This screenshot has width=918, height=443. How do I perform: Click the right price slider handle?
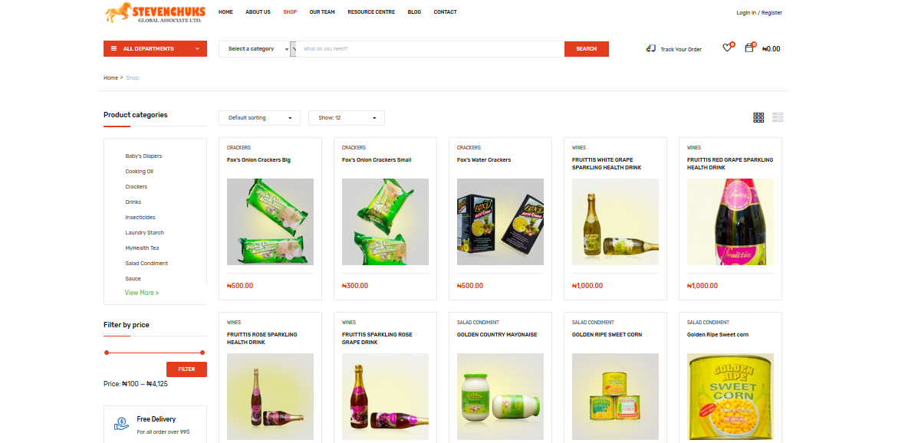point(202,353)
